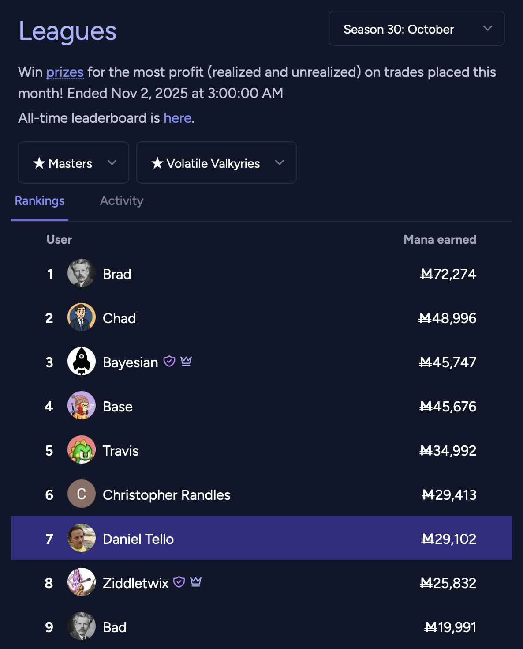Screen dimensions: 523x649
Task: Switch to the Activity tab
Action: (x=122, y=201)
